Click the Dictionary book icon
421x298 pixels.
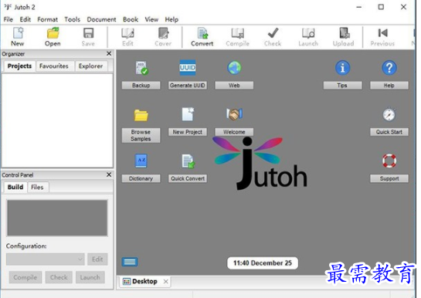click(x=141, y=161)
